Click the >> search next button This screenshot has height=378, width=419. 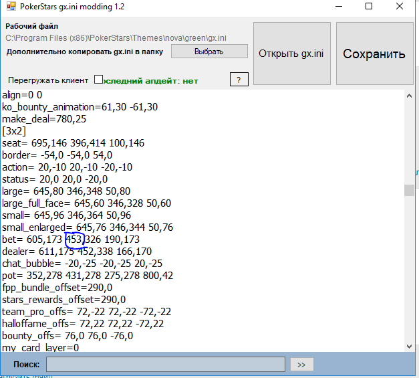coord(301,365)
